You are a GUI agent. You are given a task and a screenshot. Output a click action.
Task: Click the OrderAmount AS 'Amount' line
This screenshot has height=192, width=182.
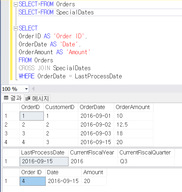coord(54,52)
